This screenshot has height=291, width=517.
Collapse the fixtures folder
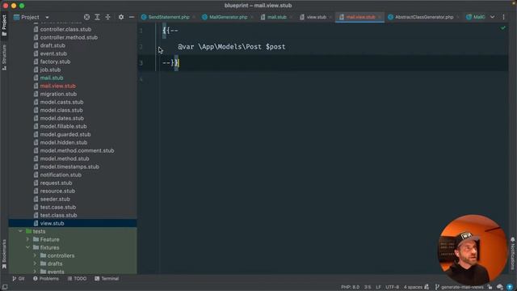coord(27,247)
